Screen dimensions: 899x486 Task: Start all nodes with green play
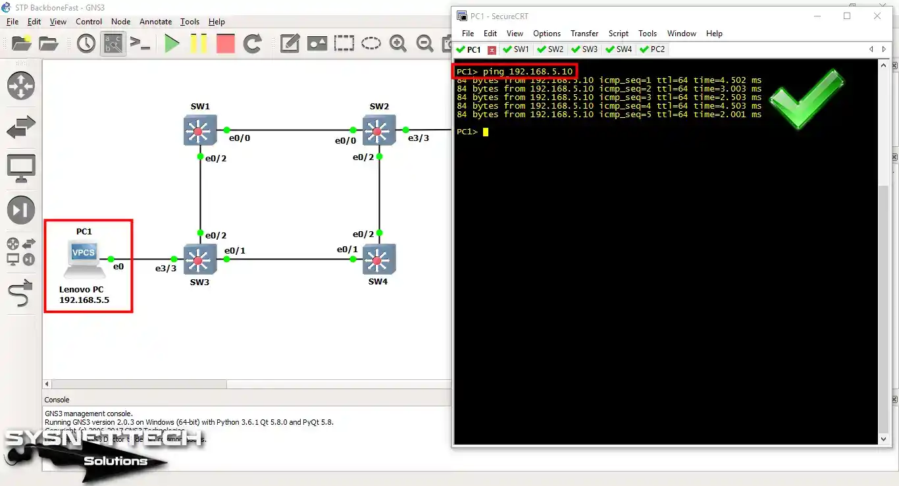[x=172, y=44]
